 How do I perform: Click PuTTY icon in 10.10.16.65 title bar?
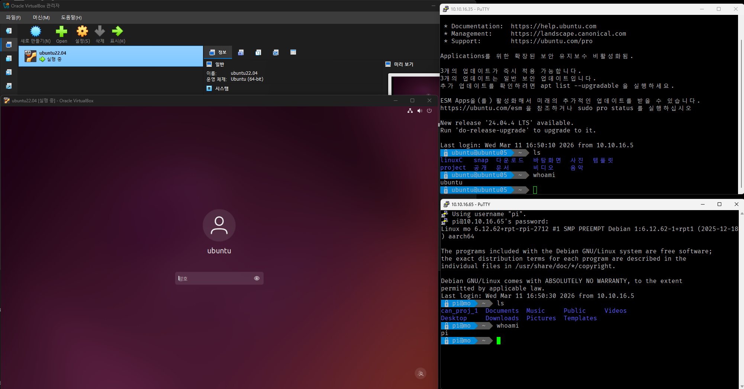pyautogui.click(x=446, y=204)
